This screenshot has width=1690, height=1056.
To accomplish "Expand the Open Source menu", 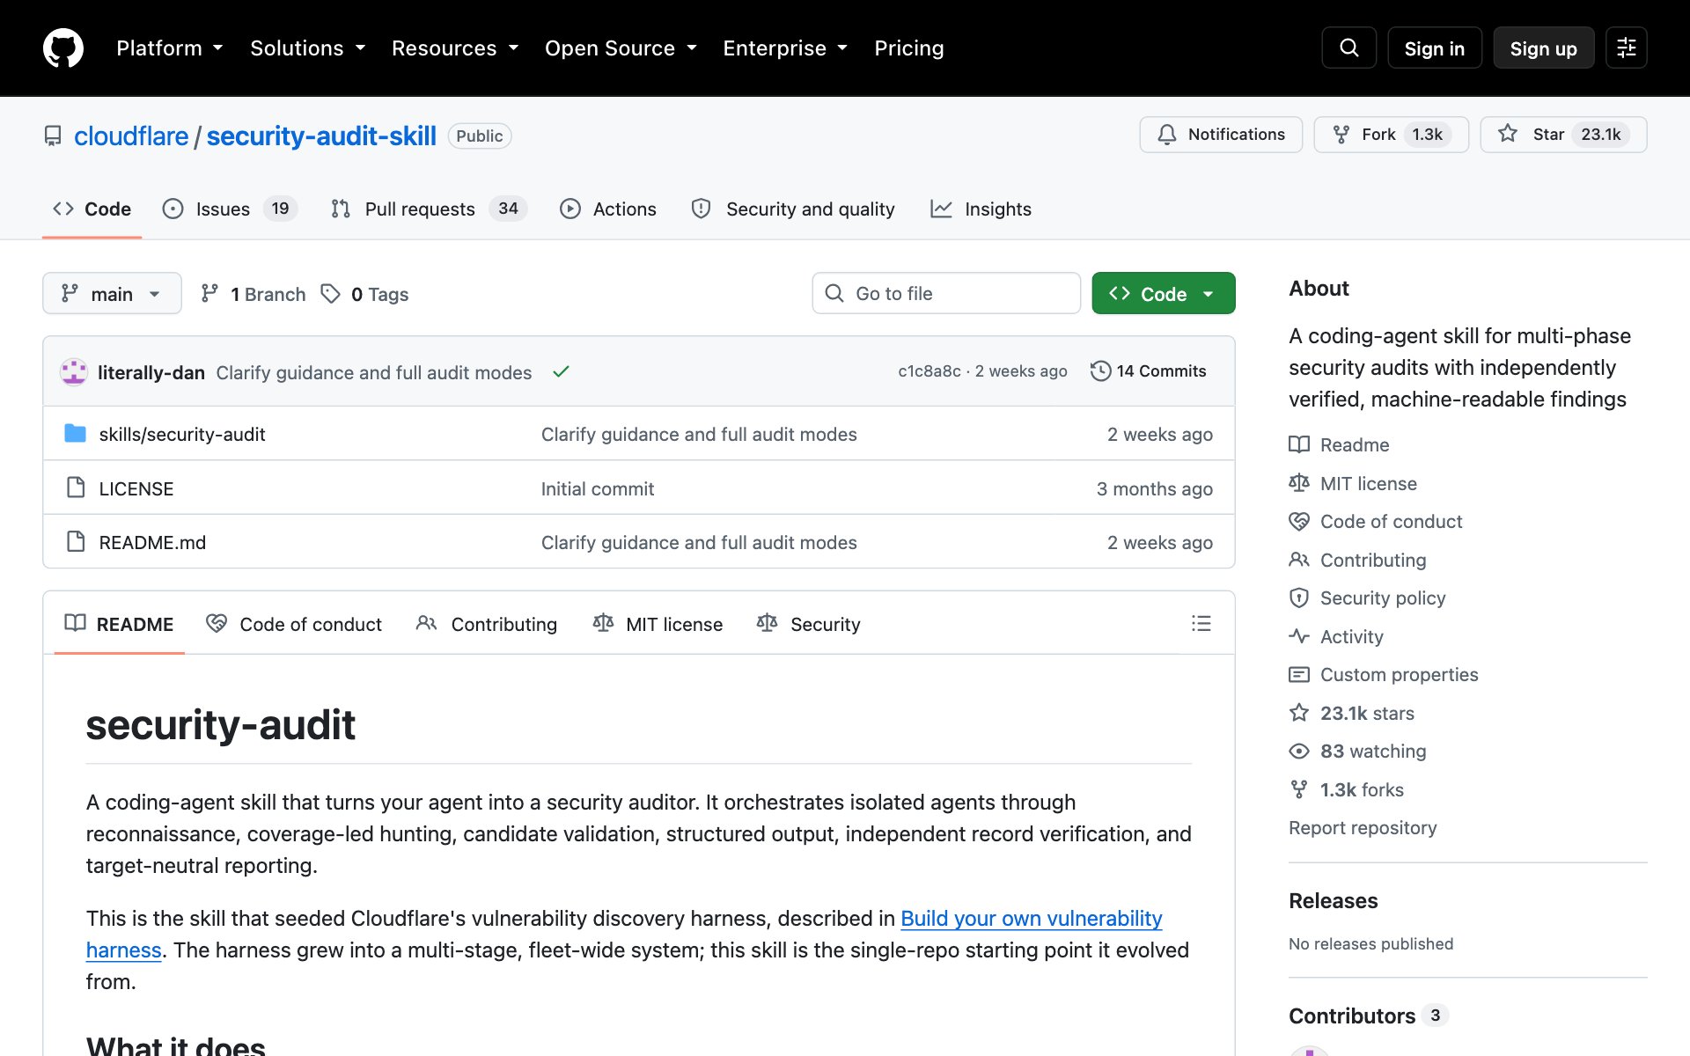I will coord(621,48).
